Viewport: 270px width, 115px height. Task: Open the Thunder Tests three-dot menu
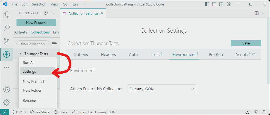tap(54, 54)
